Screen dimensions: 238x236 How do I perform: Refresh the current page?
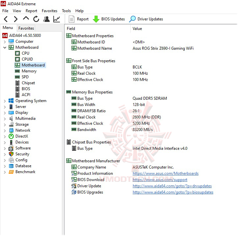tap(36, 19)
